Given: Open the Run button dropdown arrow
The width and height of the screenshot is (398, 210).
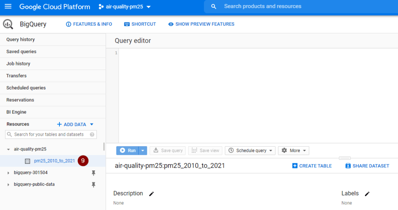Looking at the screenshot, I should 143,150.
